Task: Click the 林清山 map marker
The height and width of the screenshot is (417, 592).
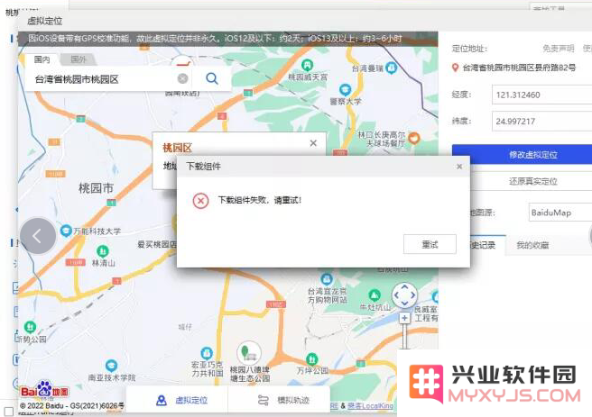Action: point(103,251)
